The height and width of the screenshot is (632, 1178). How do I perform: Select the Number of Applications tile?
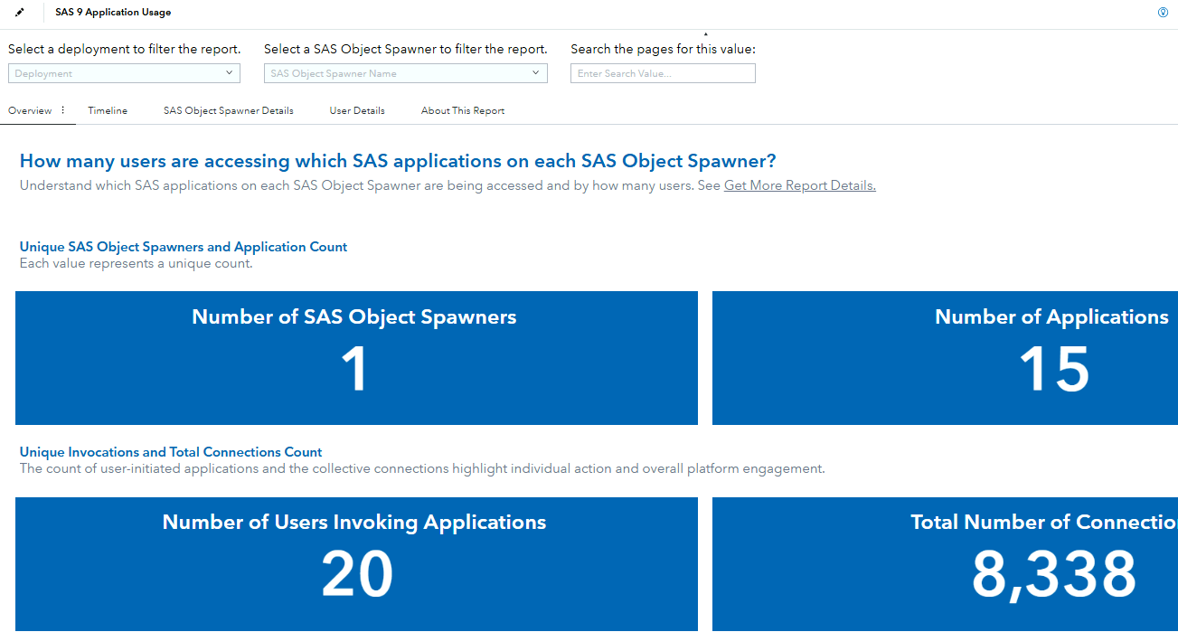tap(945, 358)
